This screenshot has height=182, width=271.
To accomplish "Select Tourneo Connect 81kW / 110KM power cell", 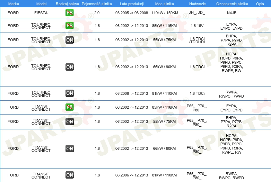I will pyautogui.click(x=164, y=93).
